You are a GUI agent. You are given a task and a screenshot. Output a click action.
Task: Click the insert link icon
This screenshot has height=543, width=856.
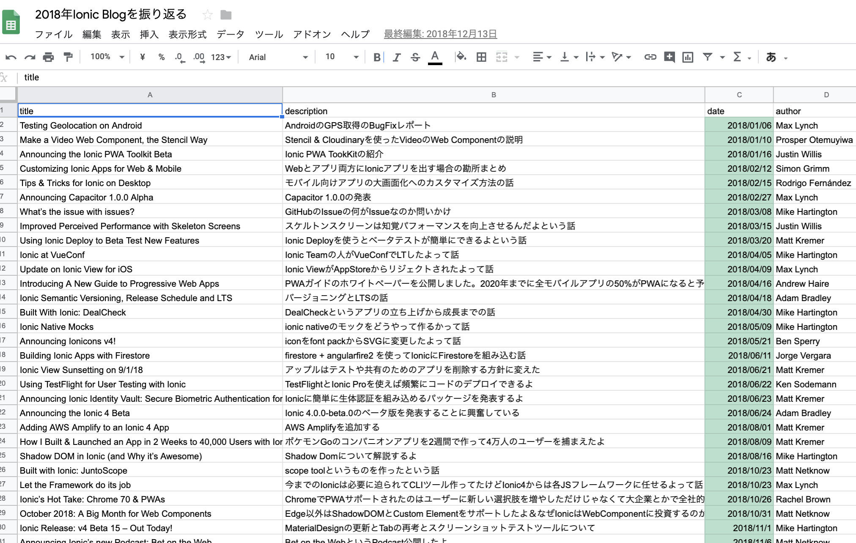tap(650, 57)
